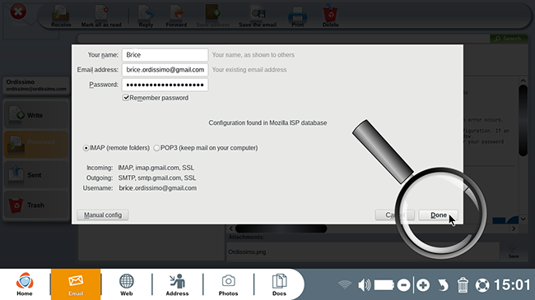Click the Cancel button

coord(395,215)
